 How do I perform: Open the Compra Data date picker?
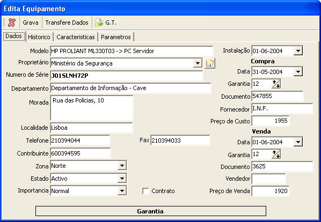298,72
